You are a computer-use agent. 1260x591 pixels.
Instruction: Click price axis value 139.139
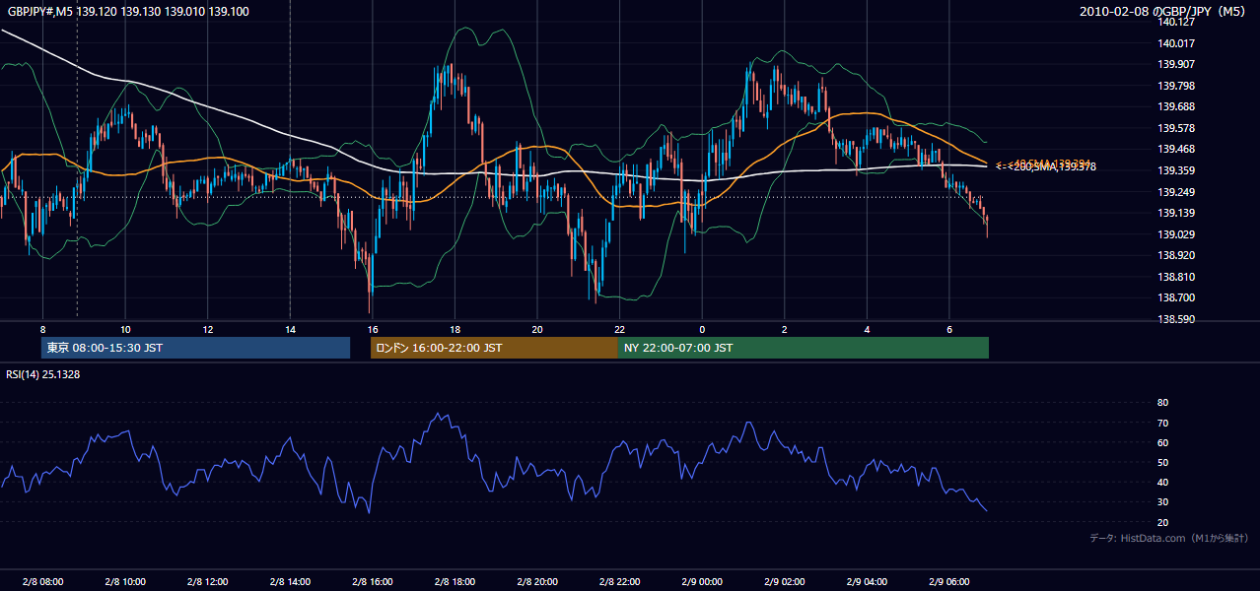pyautogui.click(x=1177, y=213)
